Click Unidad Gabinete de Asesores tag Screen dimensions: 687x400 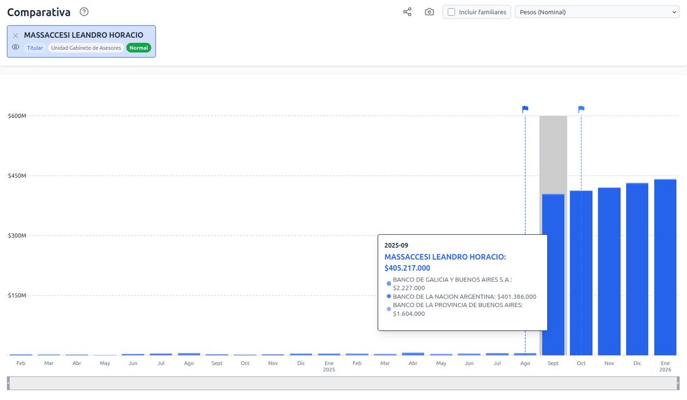[86, 48]
